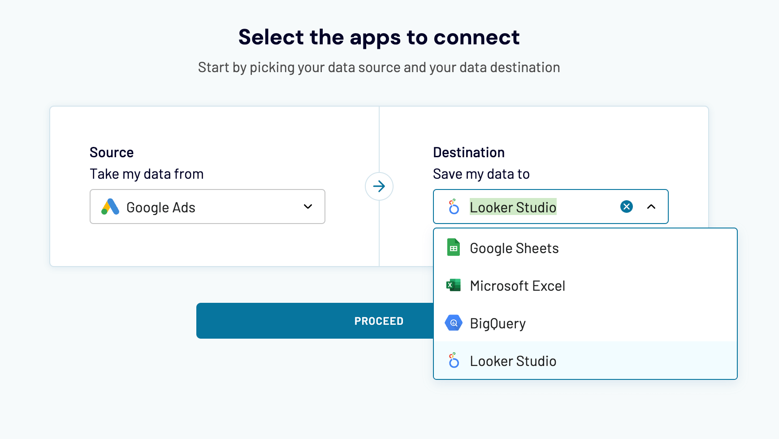Click the Google Ads icon in Source field
Viewport: 779px width, 439px height.
109,207
